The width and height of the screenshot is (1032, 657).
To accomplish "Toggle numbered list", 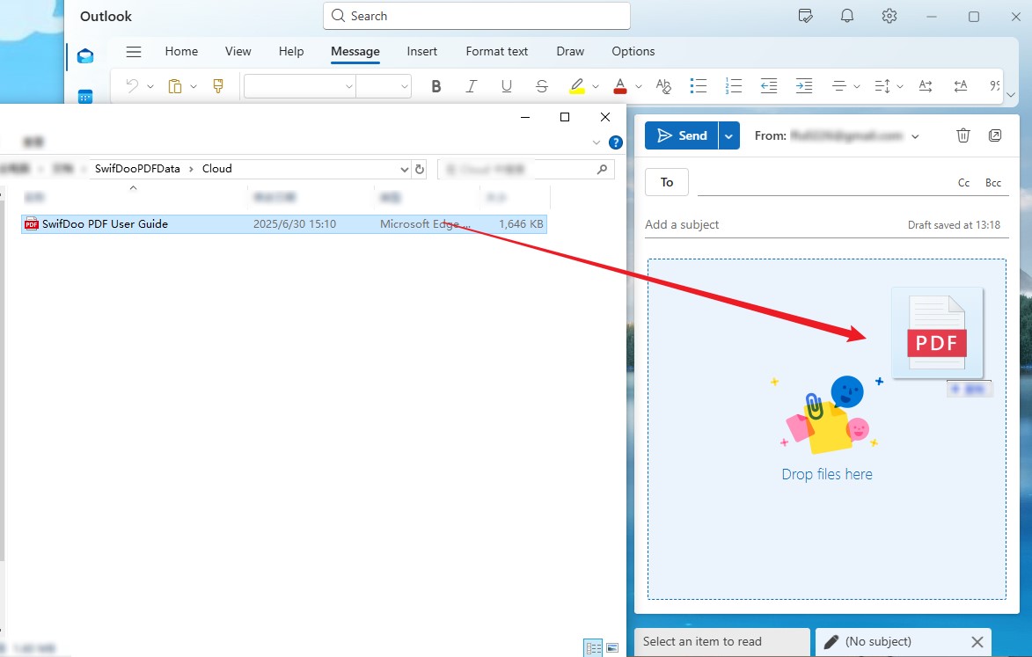I will 733,85.
